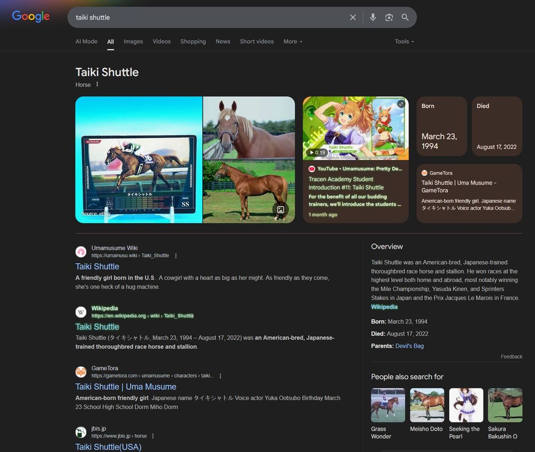This screenshot has width=535, height=452.
Task: Click the jbis.jp site favicon
Action: (x=81, y=432)
